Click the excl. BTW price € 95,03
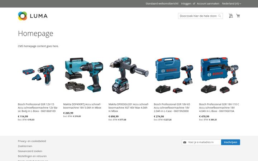Viewport: 258px width, 161px height. (x=31, y=120)
